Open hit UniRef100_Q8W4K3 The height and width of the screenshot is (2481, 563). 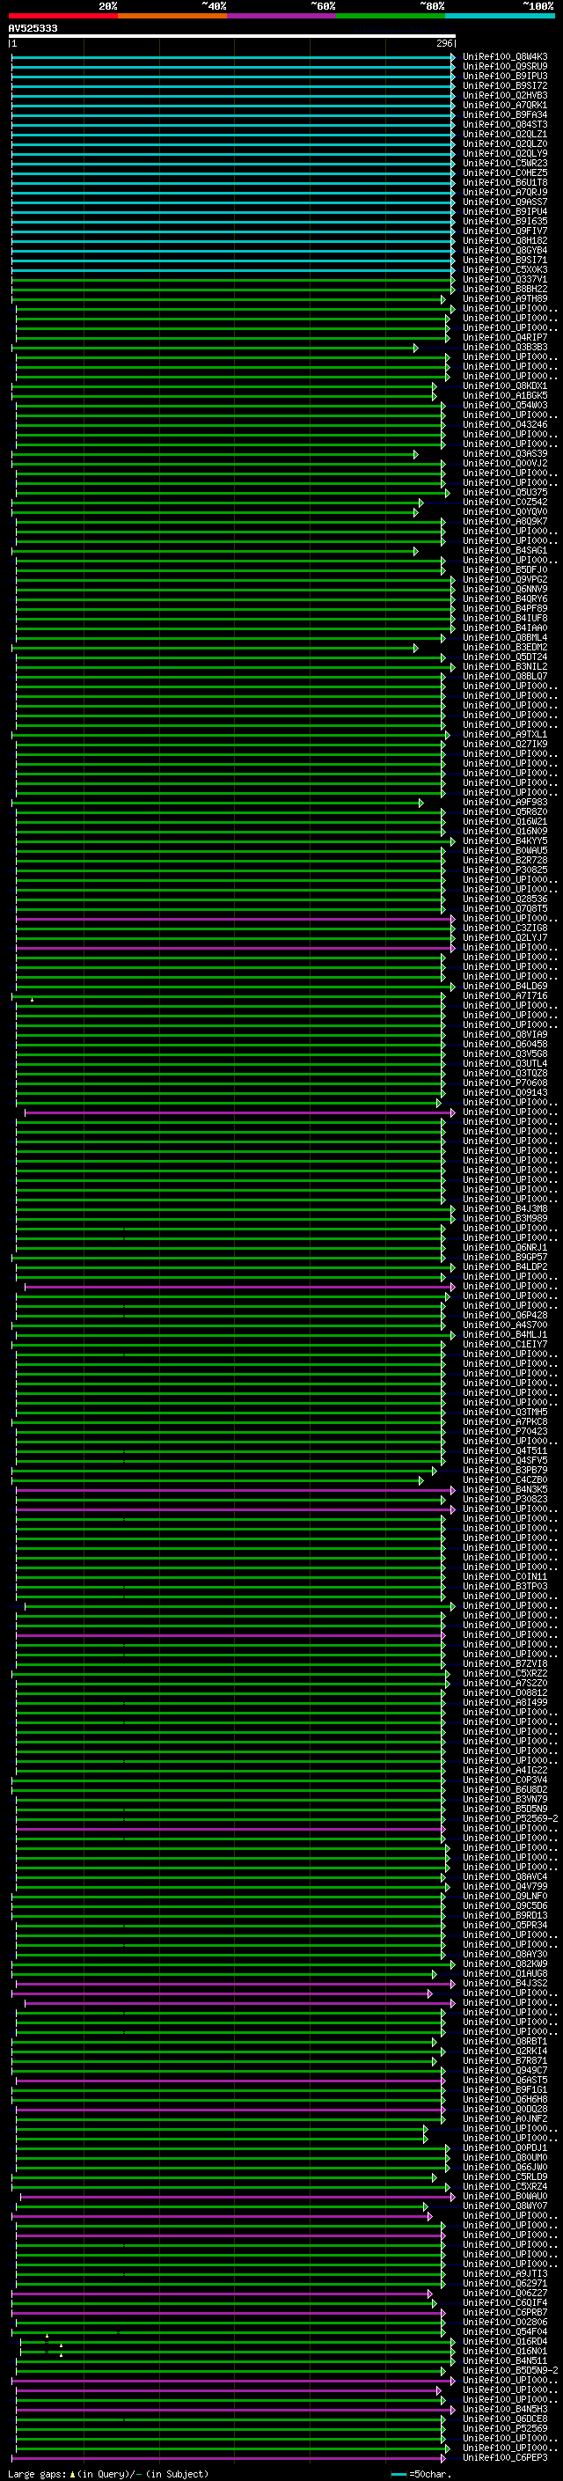(x=504, y=57)
